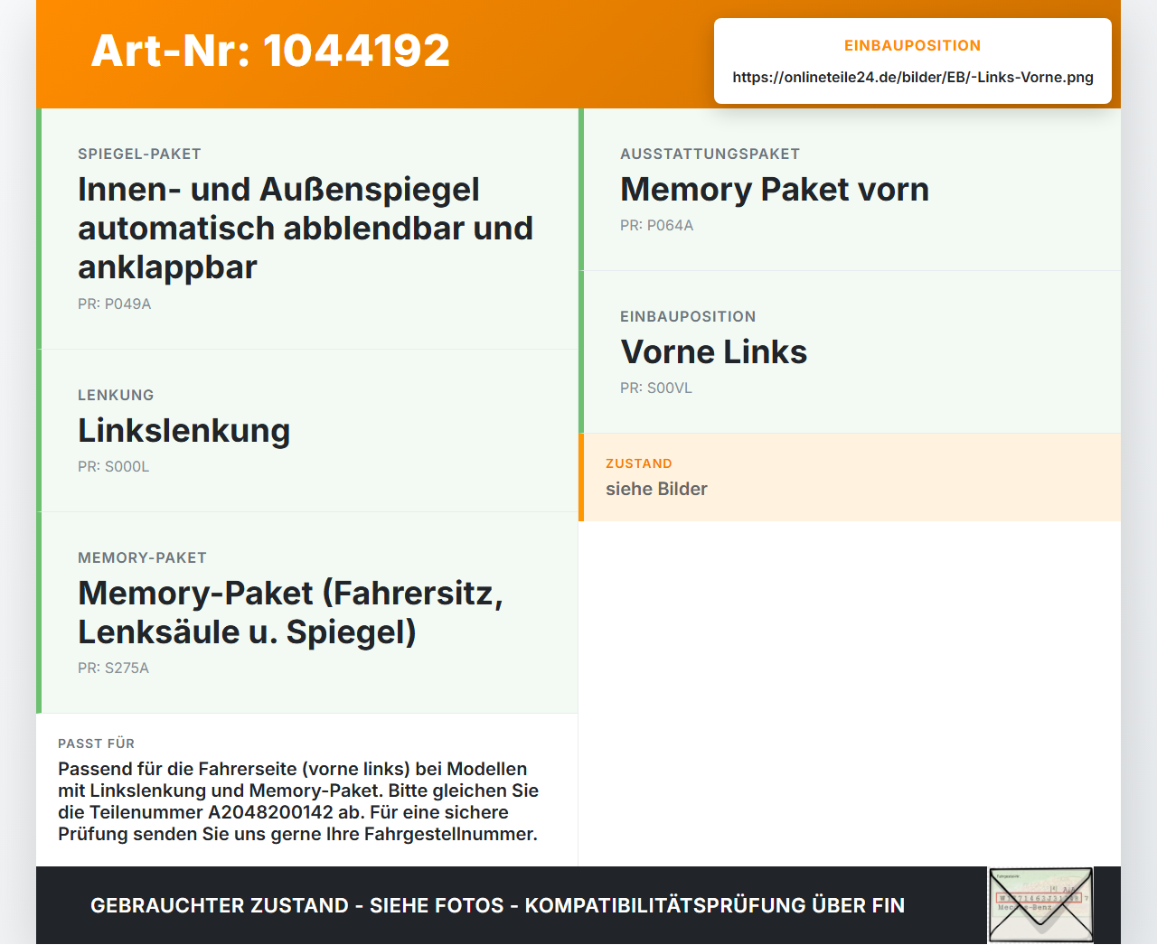Click the PR: S00VL code
Screen dimensions: 1157x945
[656, 388]
